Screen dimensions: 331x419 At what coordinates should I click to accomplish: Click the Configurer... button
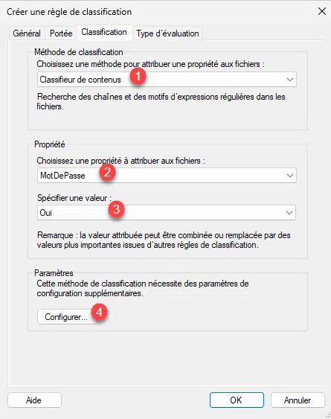pyautogui.click(x=66, y=317)
